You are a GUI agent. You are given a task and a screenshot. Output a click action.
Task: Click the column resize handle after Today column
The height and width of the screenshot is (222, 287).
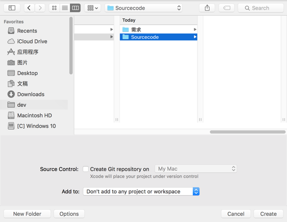tap(200, 120)
